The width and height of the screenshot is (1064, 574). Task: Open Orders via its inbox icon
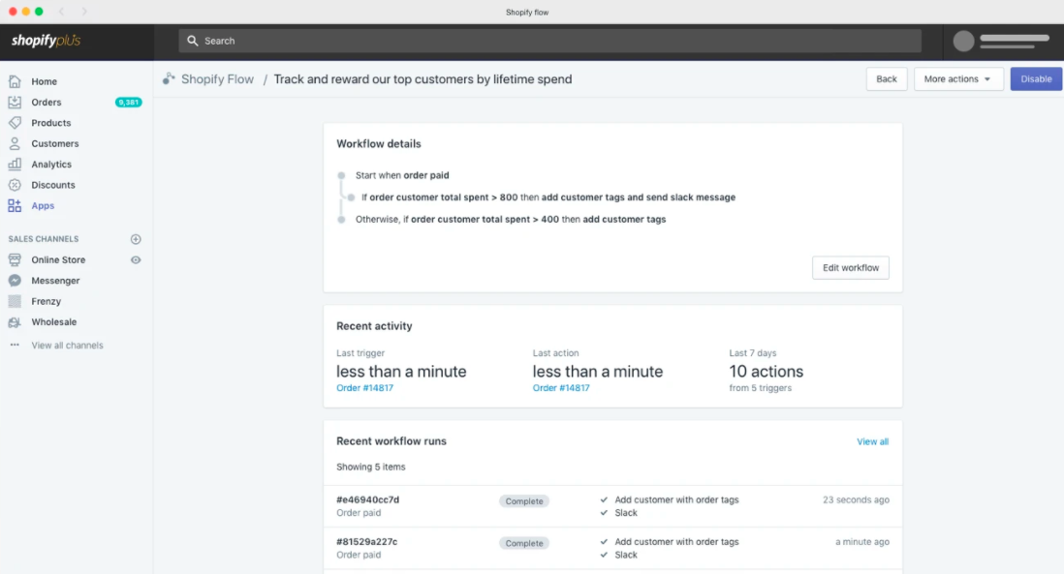click(15, 103)
